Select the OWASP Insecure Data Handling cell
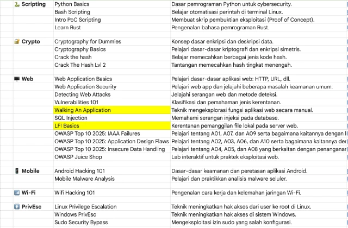The width and height of the screenshot is (348, 228). [x=112, y=149]
